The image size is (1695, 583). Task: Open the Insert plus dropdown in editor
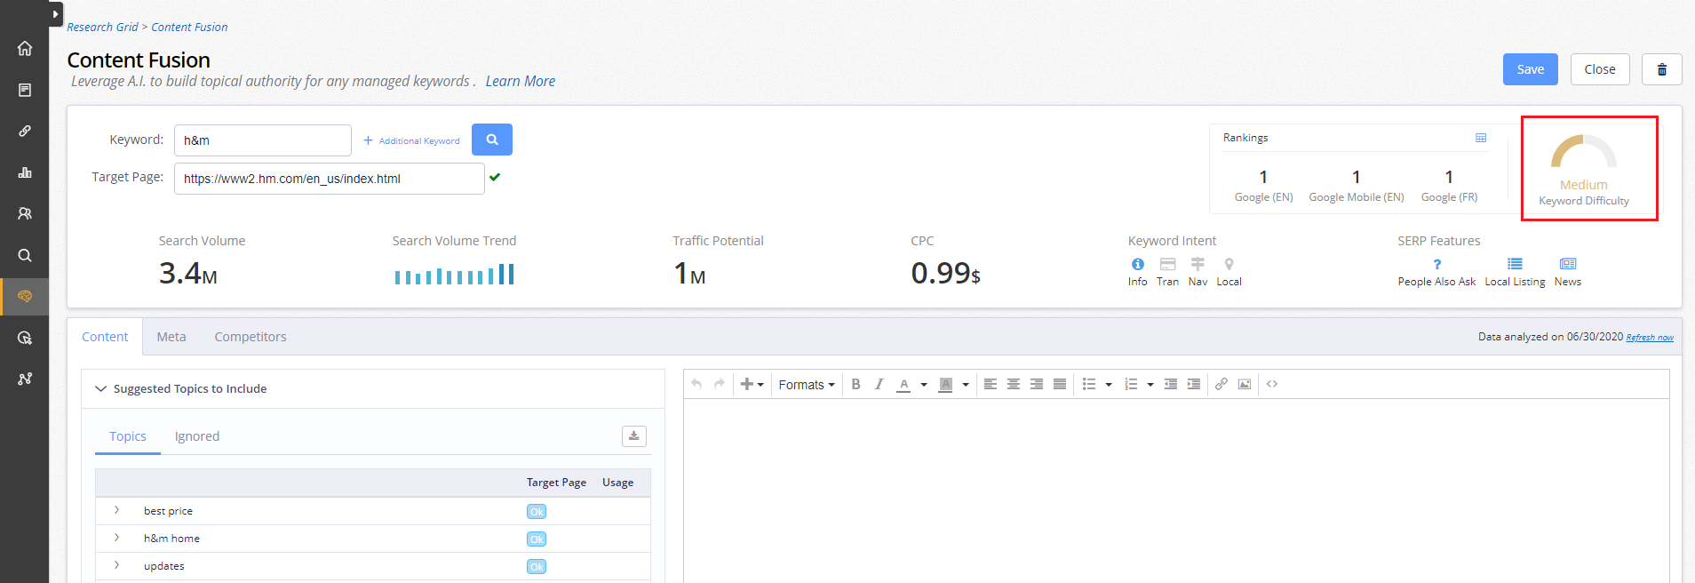click(752, 384)
